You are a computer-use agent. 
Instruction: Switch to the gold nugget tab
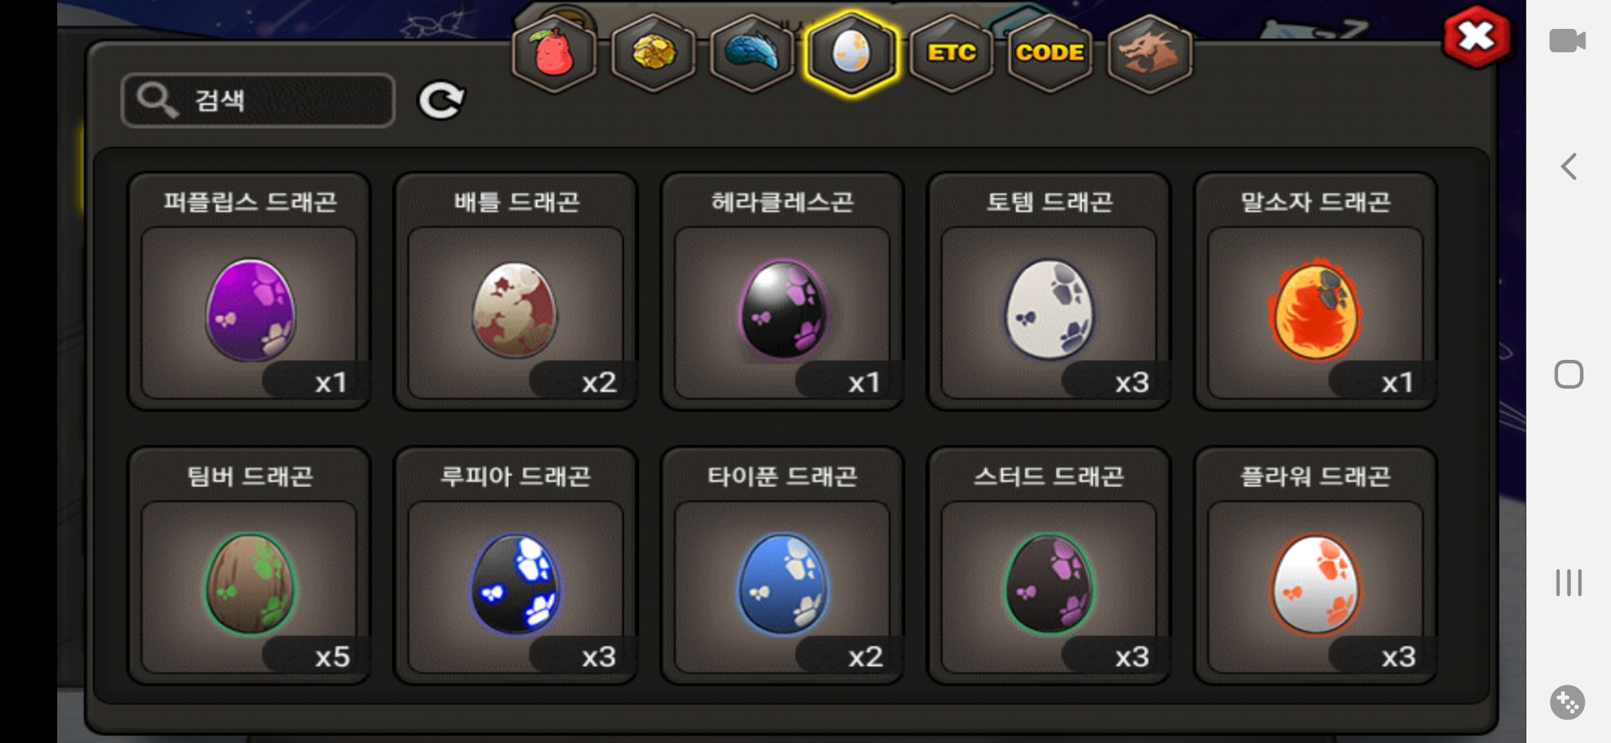click(653, 54)
